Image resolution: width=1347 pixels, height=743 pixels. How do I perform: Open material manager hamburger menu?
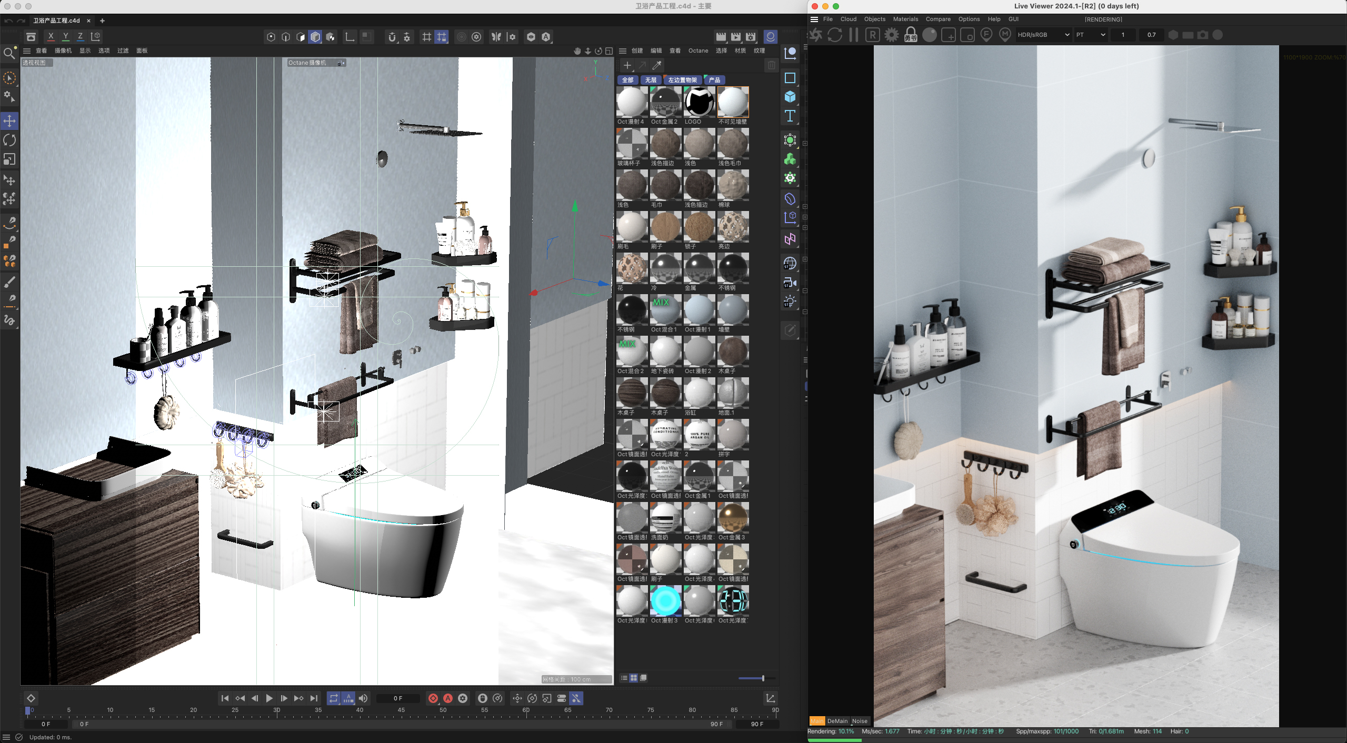tap(623, 51)
